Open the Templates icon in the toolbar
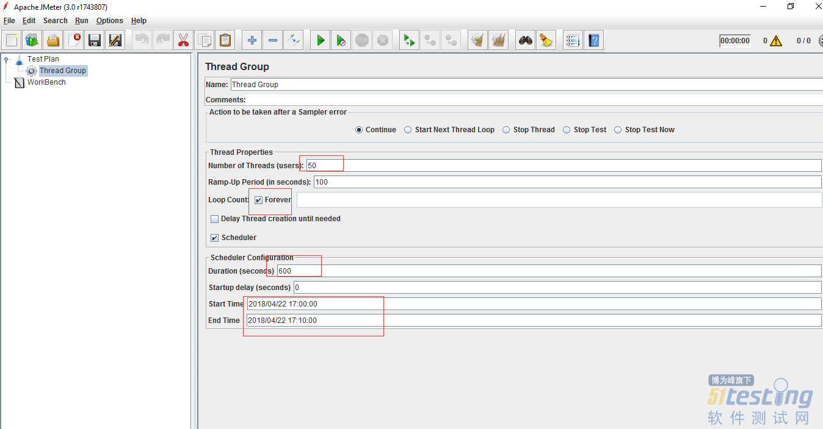The image size is (823, 429). [x=32, y=41]
